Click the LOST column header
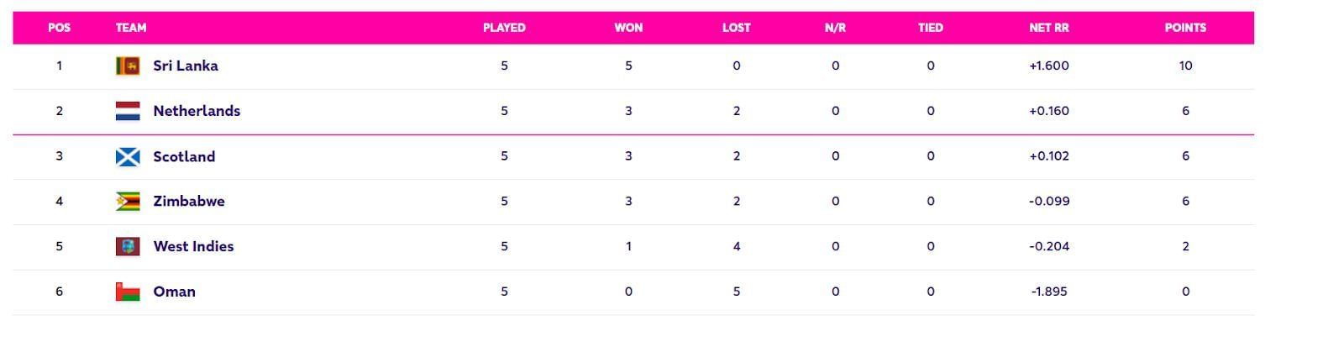This screenshot has width=1344, height=347. point(736,28)
